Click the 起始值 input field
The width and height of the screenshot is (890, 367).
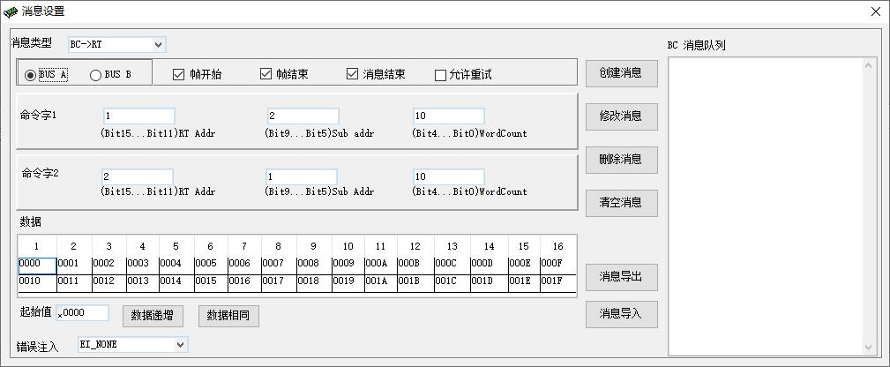(83, 313)
